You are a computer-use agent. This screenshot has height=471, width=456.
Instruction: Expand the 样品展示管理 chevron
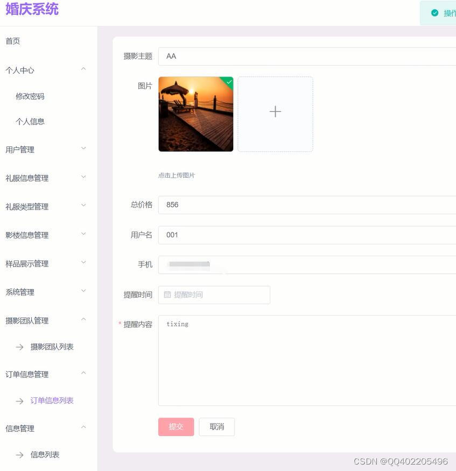click(x=83, y=262)
